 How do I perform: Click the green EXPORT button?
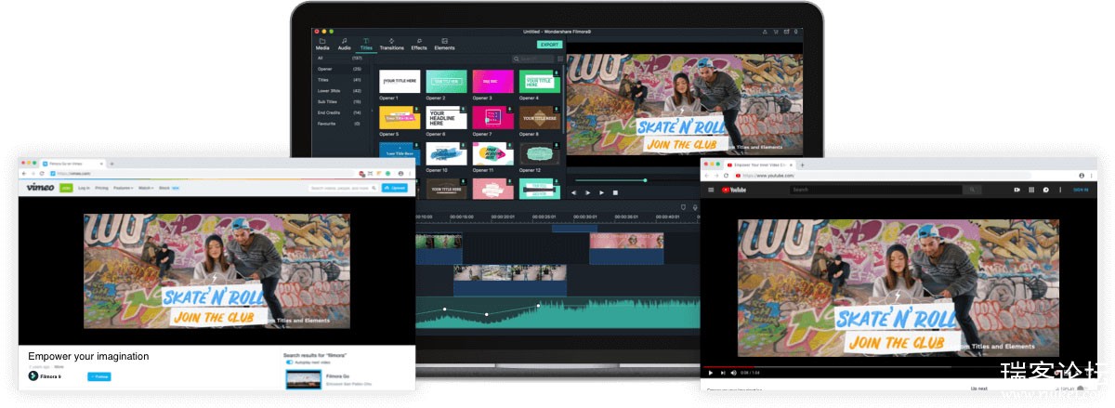point(549,44)
